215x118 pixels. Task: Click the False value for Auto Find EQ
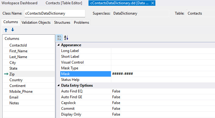(163, 91)
